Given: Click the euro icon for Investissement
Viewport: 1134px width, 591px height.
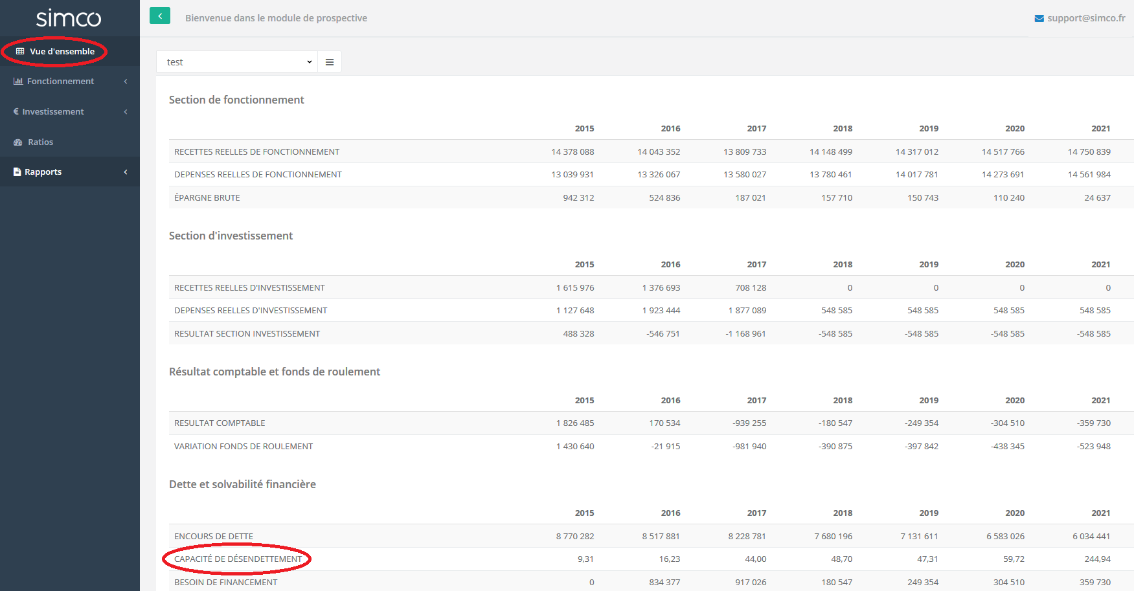Looking at the screenshot, I should 16,111.
